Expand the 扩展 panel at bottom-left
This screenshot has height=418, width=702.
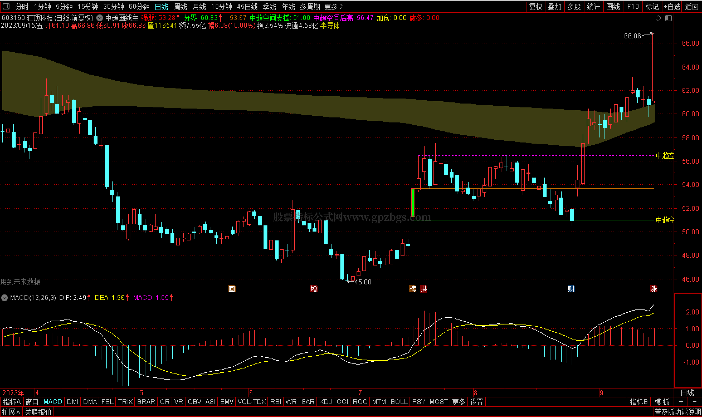[11, 412]
